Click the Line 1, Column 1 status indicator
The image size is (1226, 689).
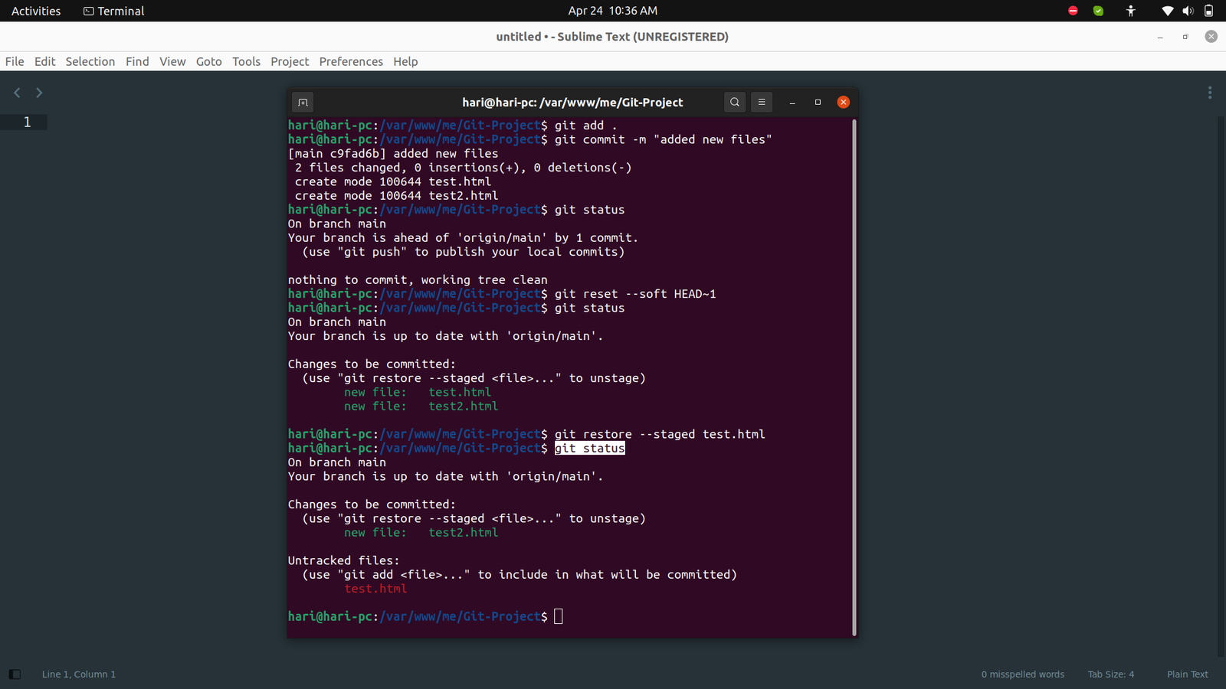coord(79,674)
